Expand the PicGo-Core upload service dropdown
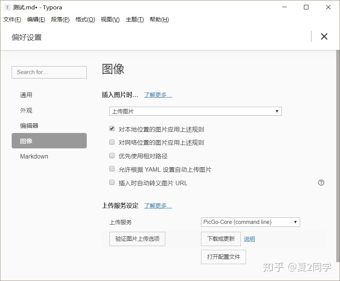The image size is (340, 281). [x=250, y=222]
